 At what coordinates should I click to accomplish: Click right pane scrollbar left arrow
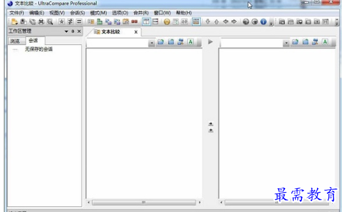coord(221,203)
